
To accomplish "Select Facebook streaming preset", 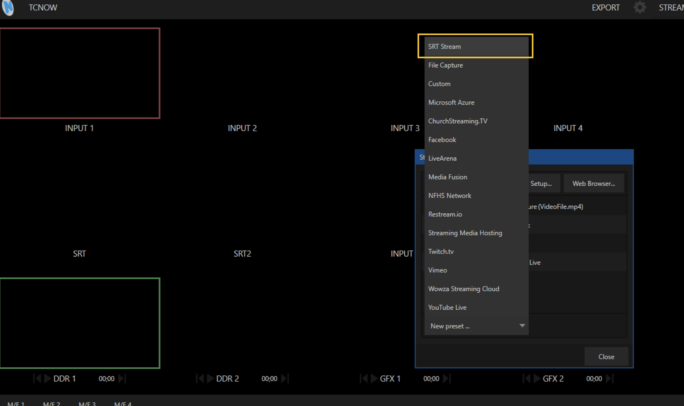I will tap(476, 140).
